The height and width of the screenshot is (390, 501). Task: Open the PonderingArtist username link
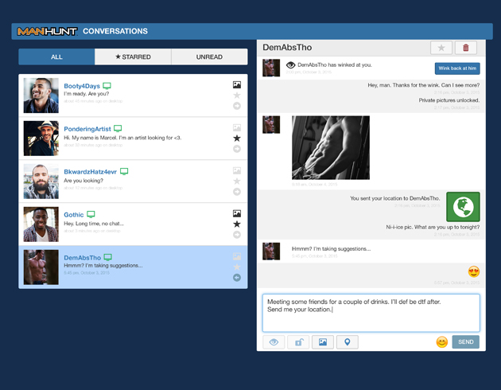pos(87,129)
